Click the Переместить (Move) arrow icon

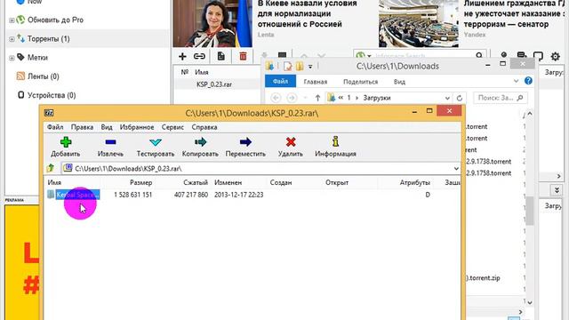(x=245, y=142)
